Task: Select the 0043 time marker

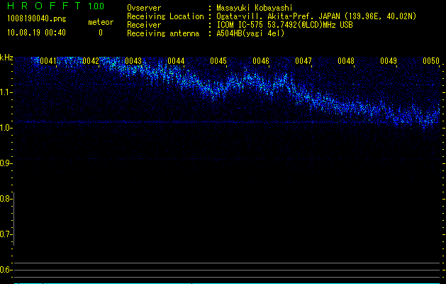Action: 133,62
